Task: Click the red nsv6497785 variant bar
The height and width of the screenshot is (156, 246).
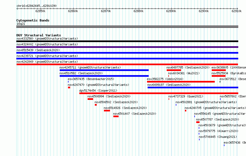Action: tap(174, 70)
